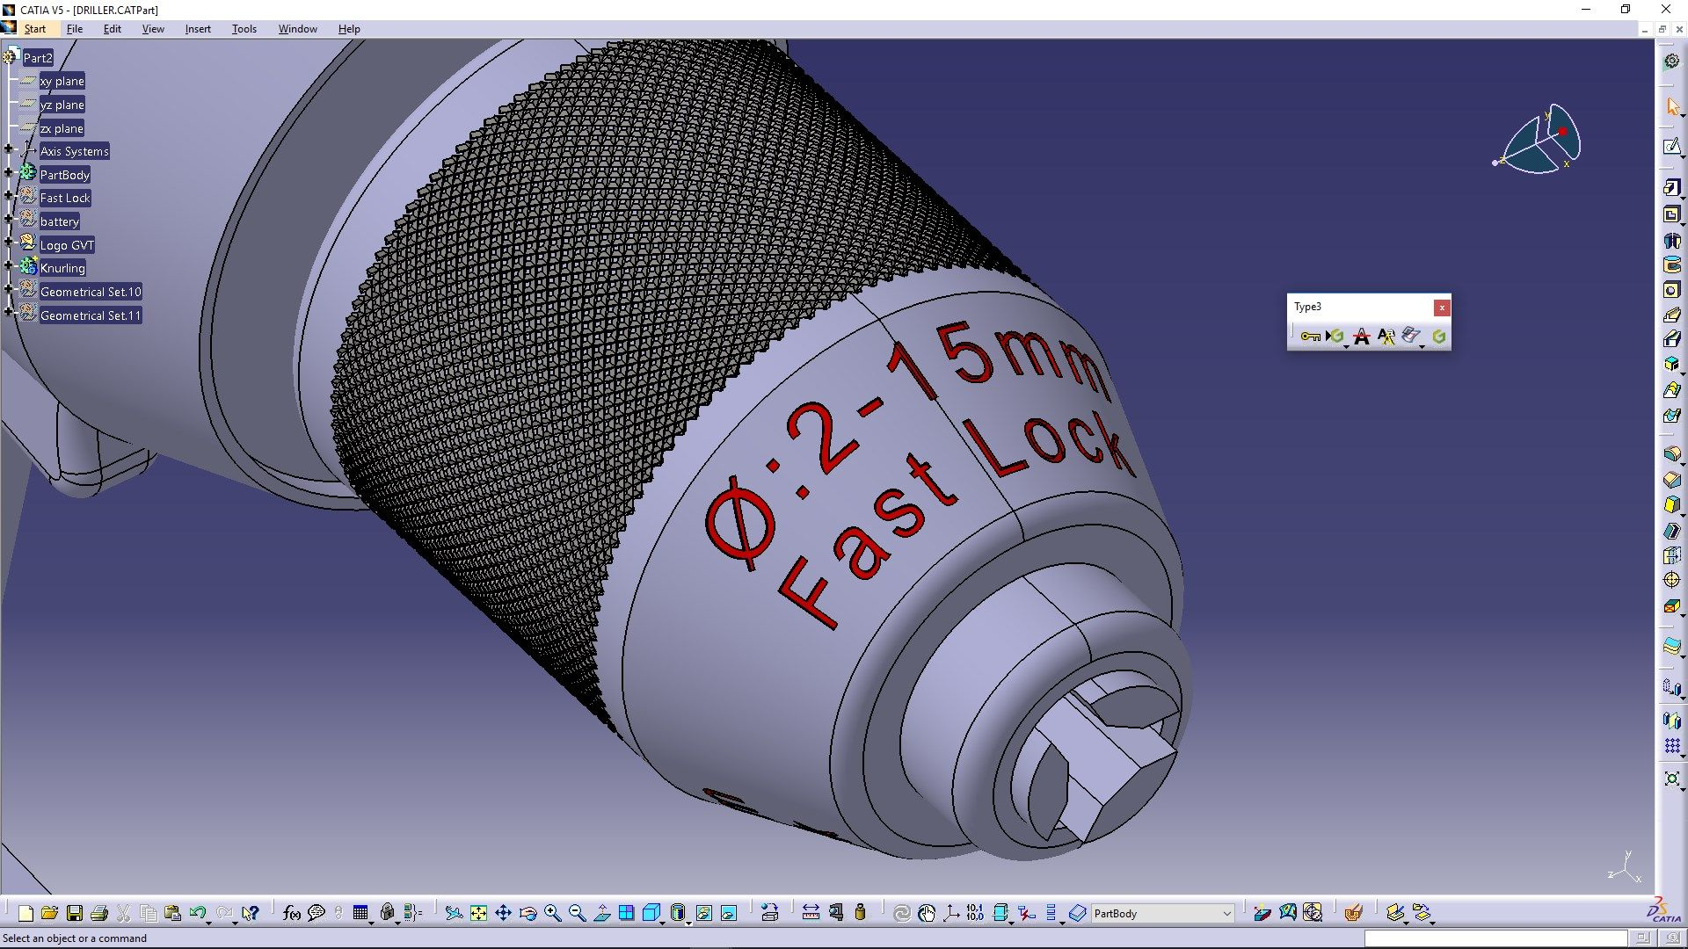Select the Pad tool in right toolbar

pos(1671,188)
